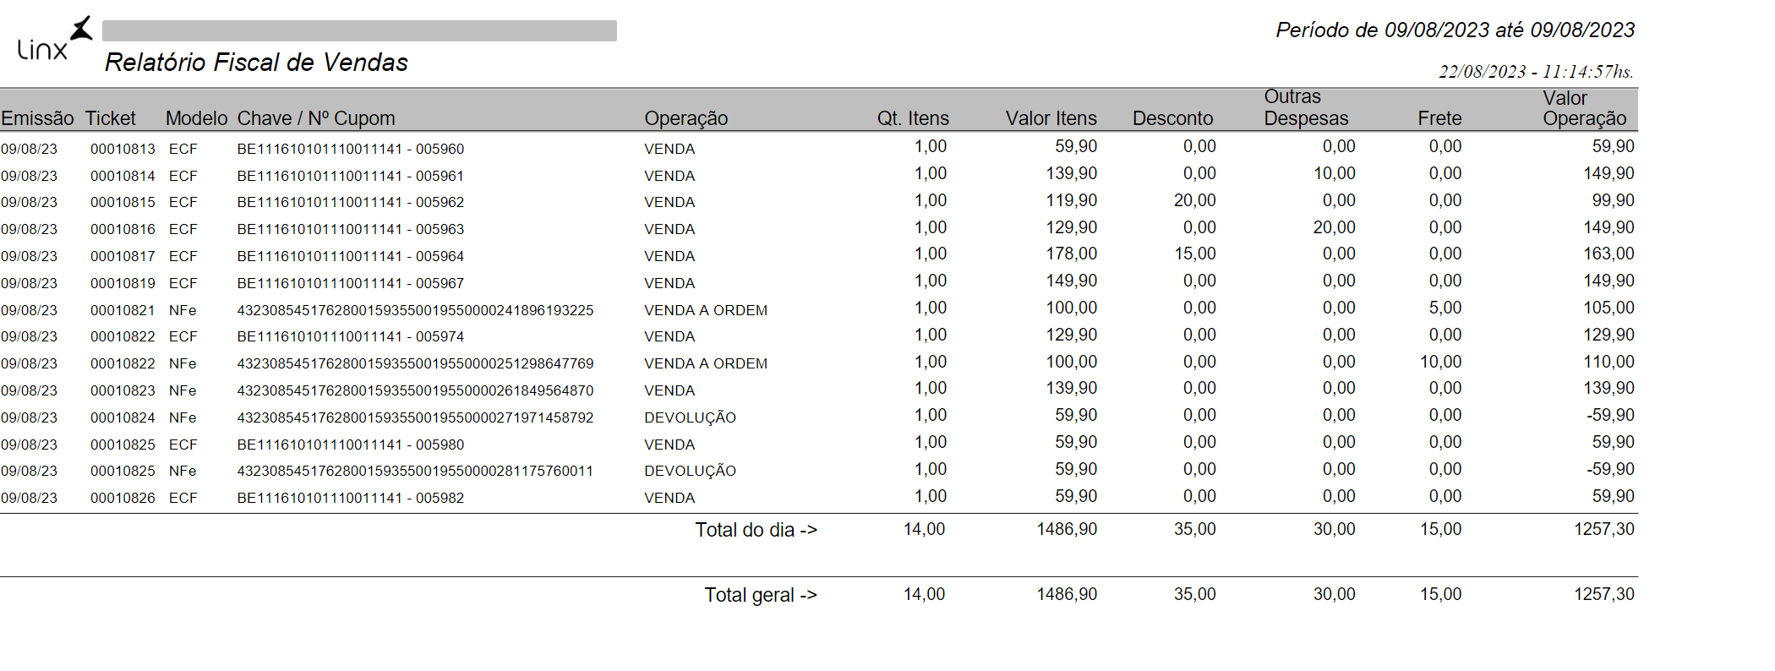1775x671 pixels.
Task: Click DEVOLUÇÃO on ticket 00010824's row
Action: point(690,417)
